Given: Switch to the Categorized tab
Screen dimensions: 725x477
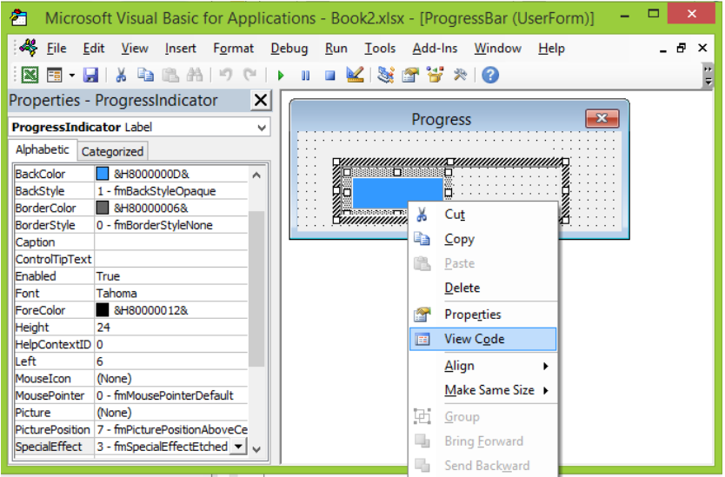Looking at the screenshot, I should (112, 151).
